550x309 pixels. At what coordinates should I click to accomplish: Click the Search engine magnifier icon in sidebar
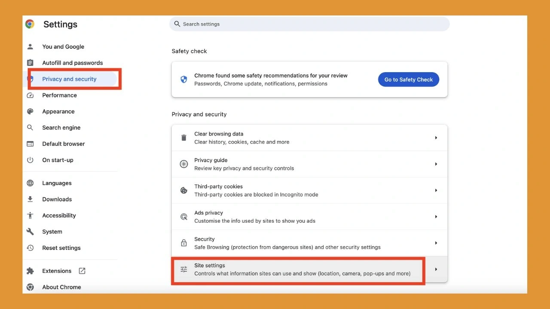[30, 127]
